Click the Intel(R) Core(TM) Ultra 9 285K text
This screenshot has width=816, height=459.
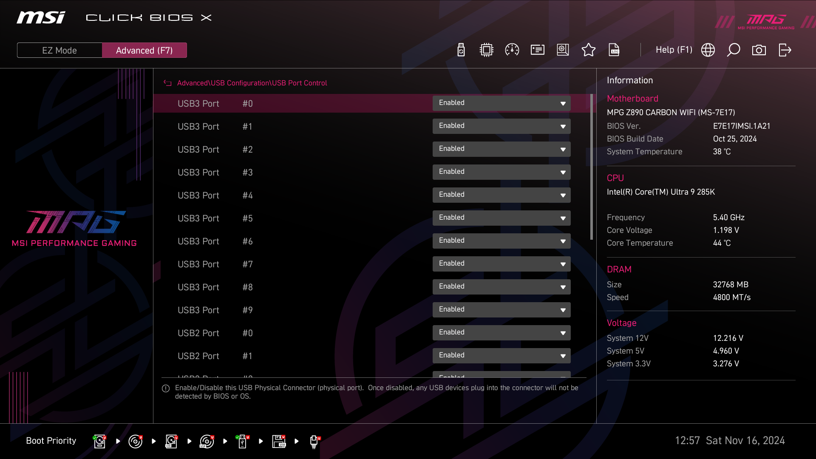[x=661, y=192]
